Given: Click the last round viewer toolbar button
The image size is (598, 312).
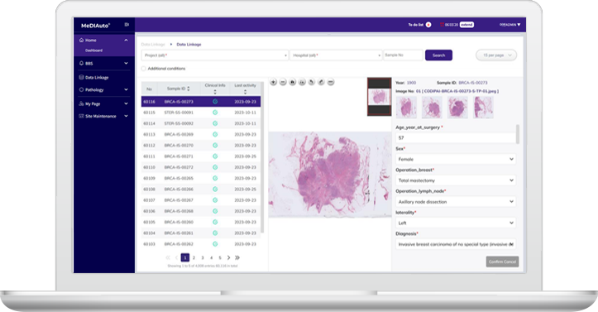Looking at the screenshot, I should coord(331,82).
